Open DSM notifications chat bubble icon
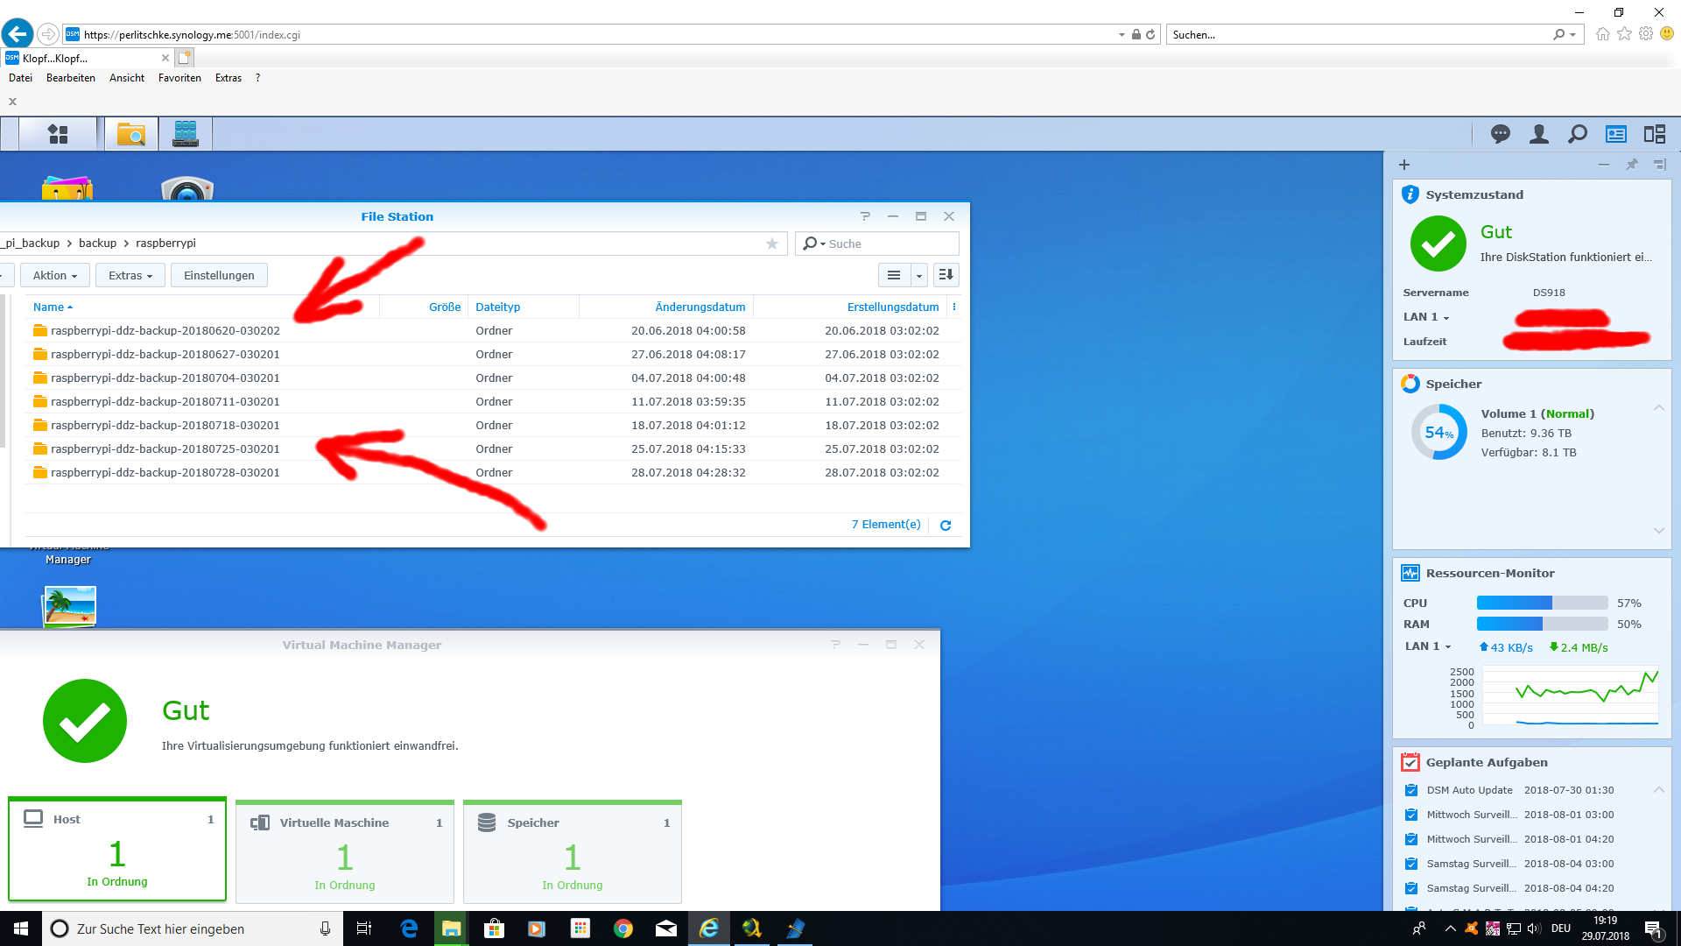The width and height of the screenshot is (1681, 946). (x=1501, y=134)
